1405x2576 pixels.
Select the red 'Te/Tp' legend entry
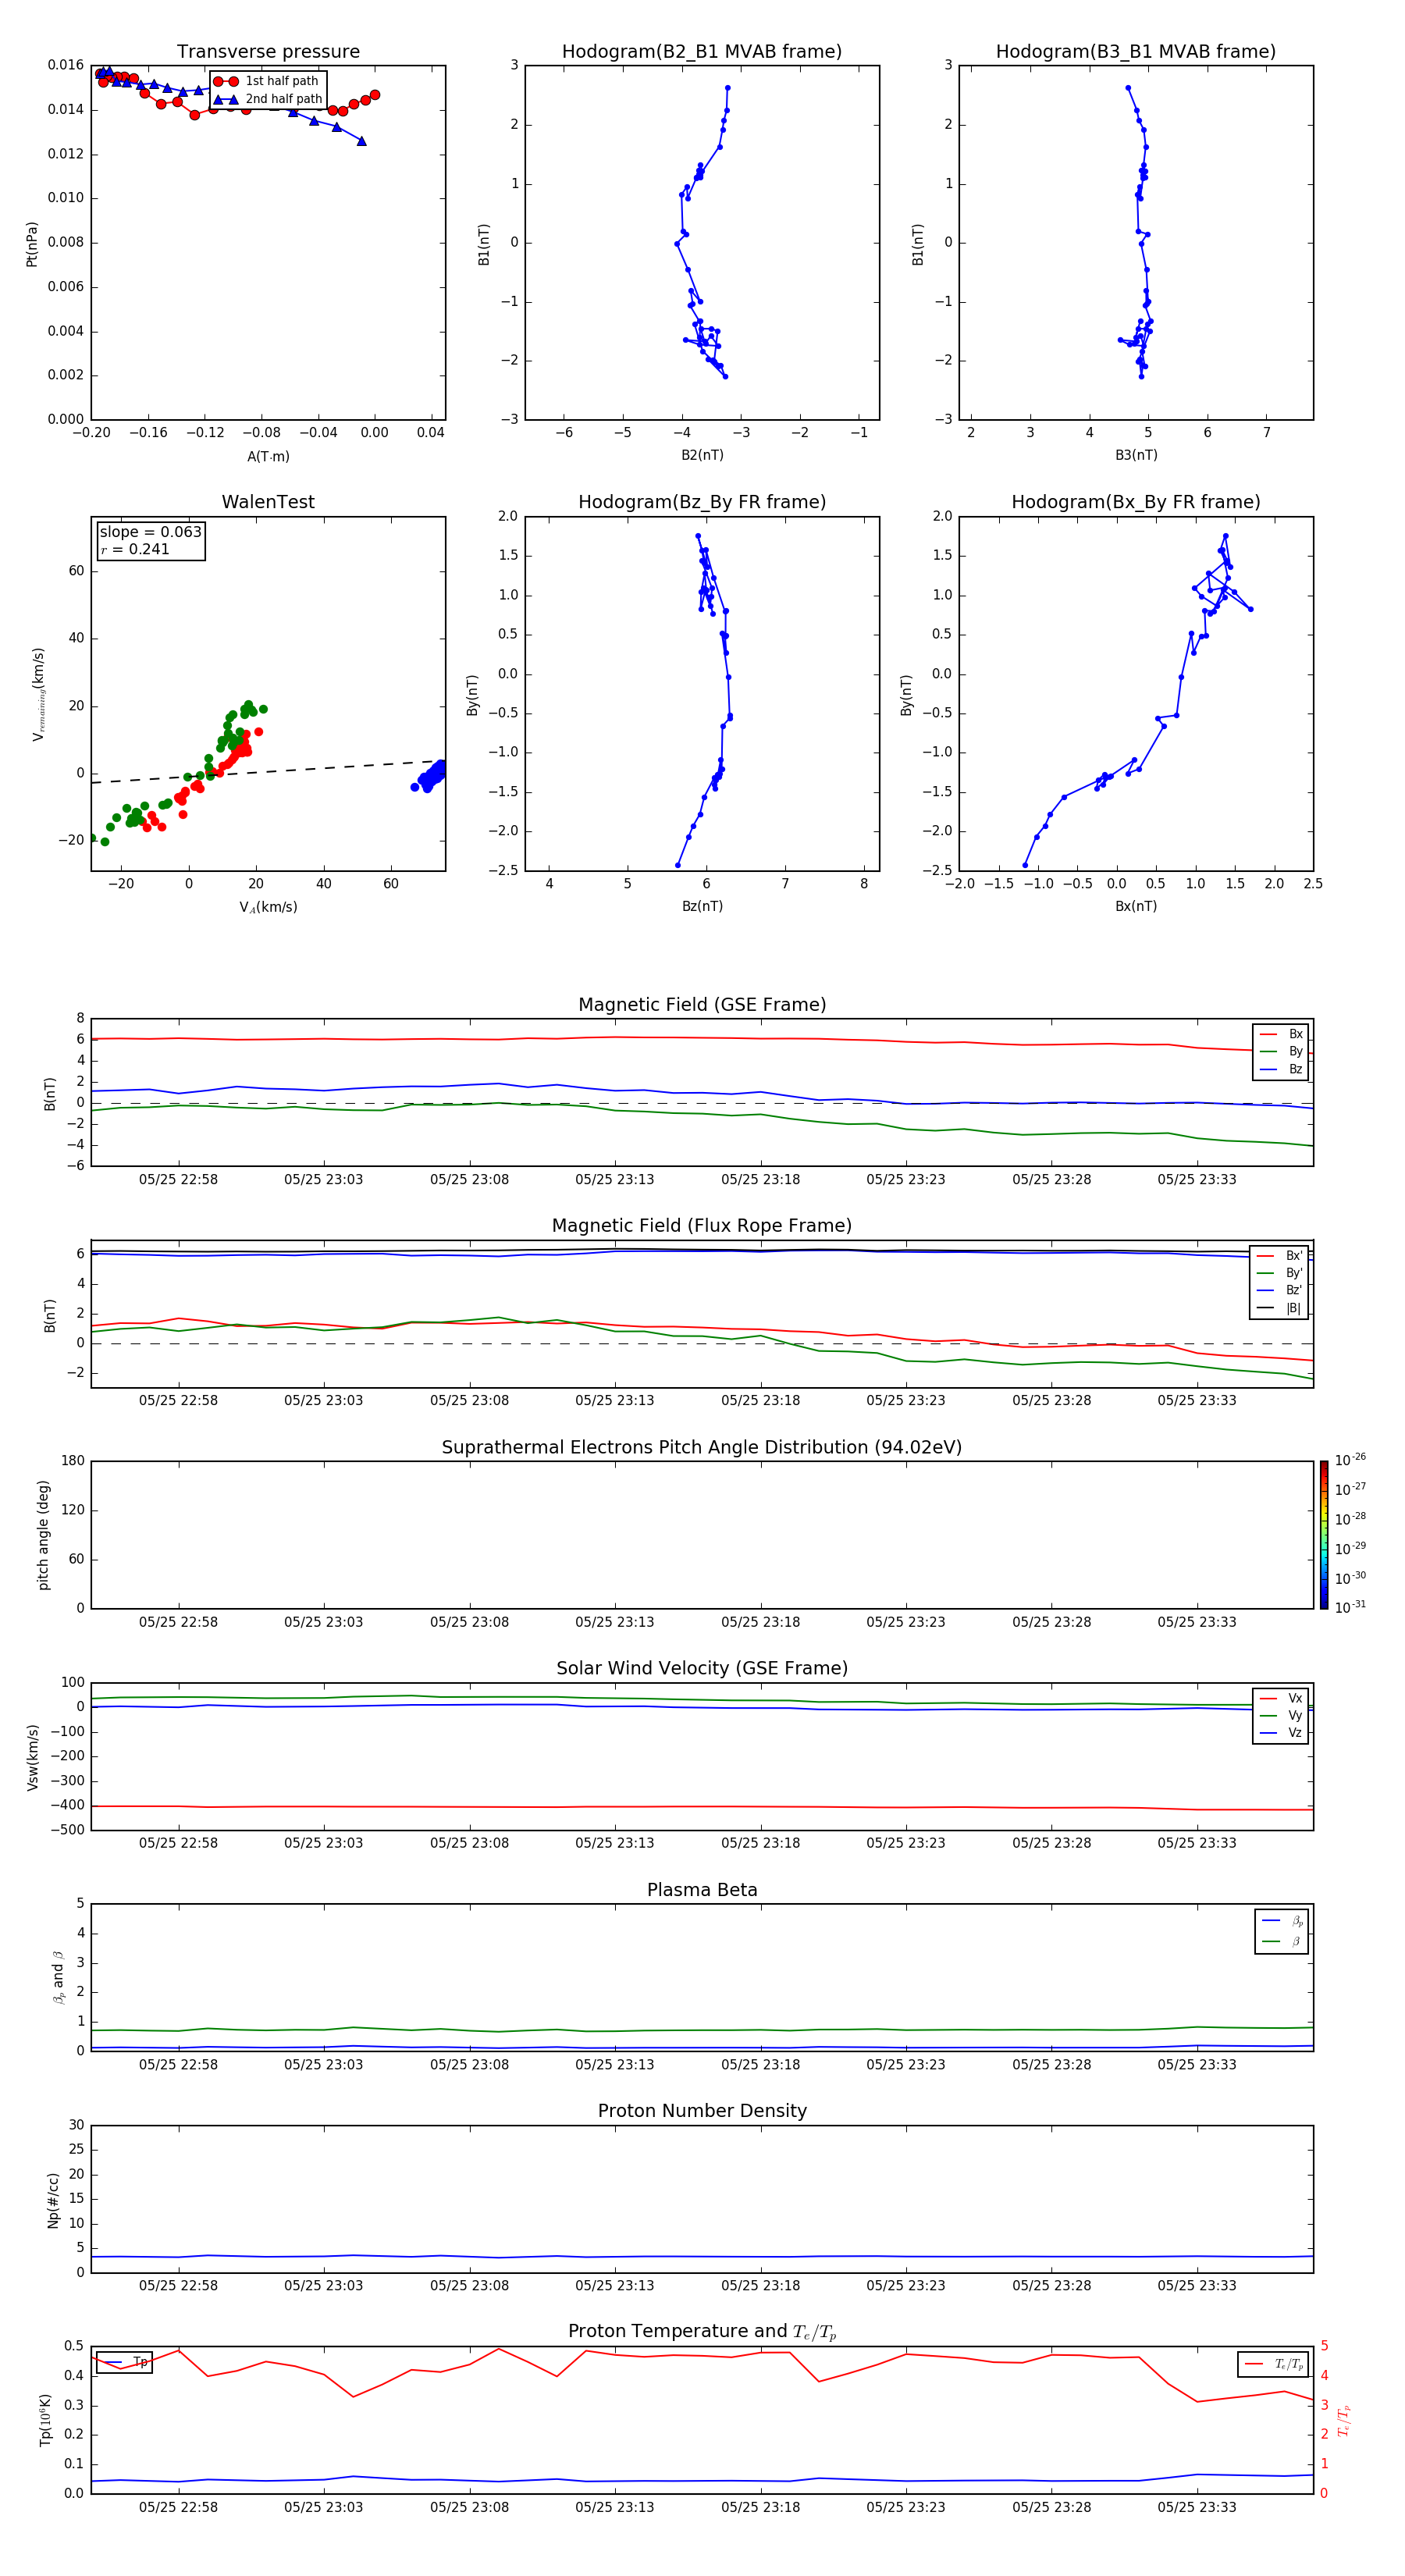click(1273, 2364)
